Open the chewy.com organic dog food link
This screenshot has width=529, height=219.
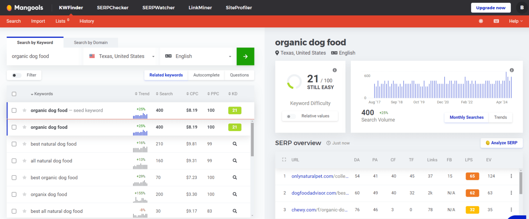[319, 210]
